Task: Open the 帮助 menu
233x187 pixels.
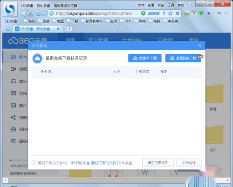Action: [x=181, y=5]
